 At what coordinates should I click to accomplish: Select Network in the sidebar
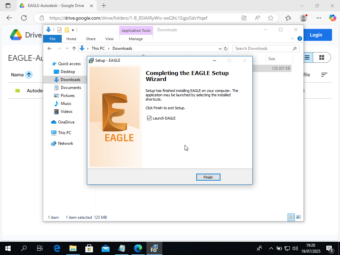click(66, 143)
